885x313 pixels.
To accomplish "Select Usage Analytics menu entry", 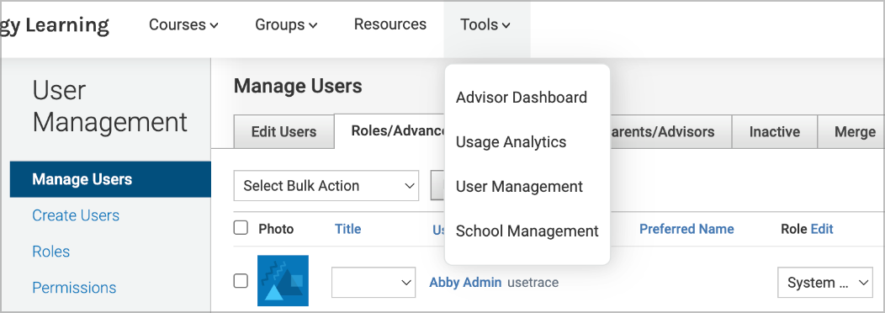I will pos(511,142).
